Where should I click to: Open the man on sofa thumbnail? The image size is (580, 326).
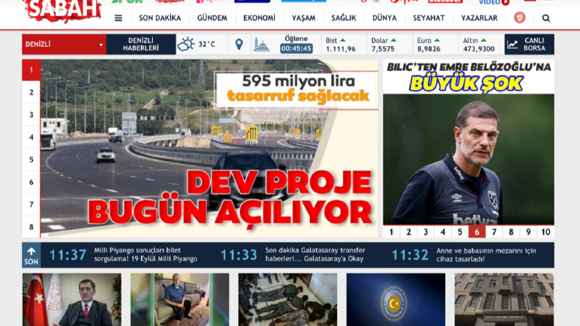180,300
